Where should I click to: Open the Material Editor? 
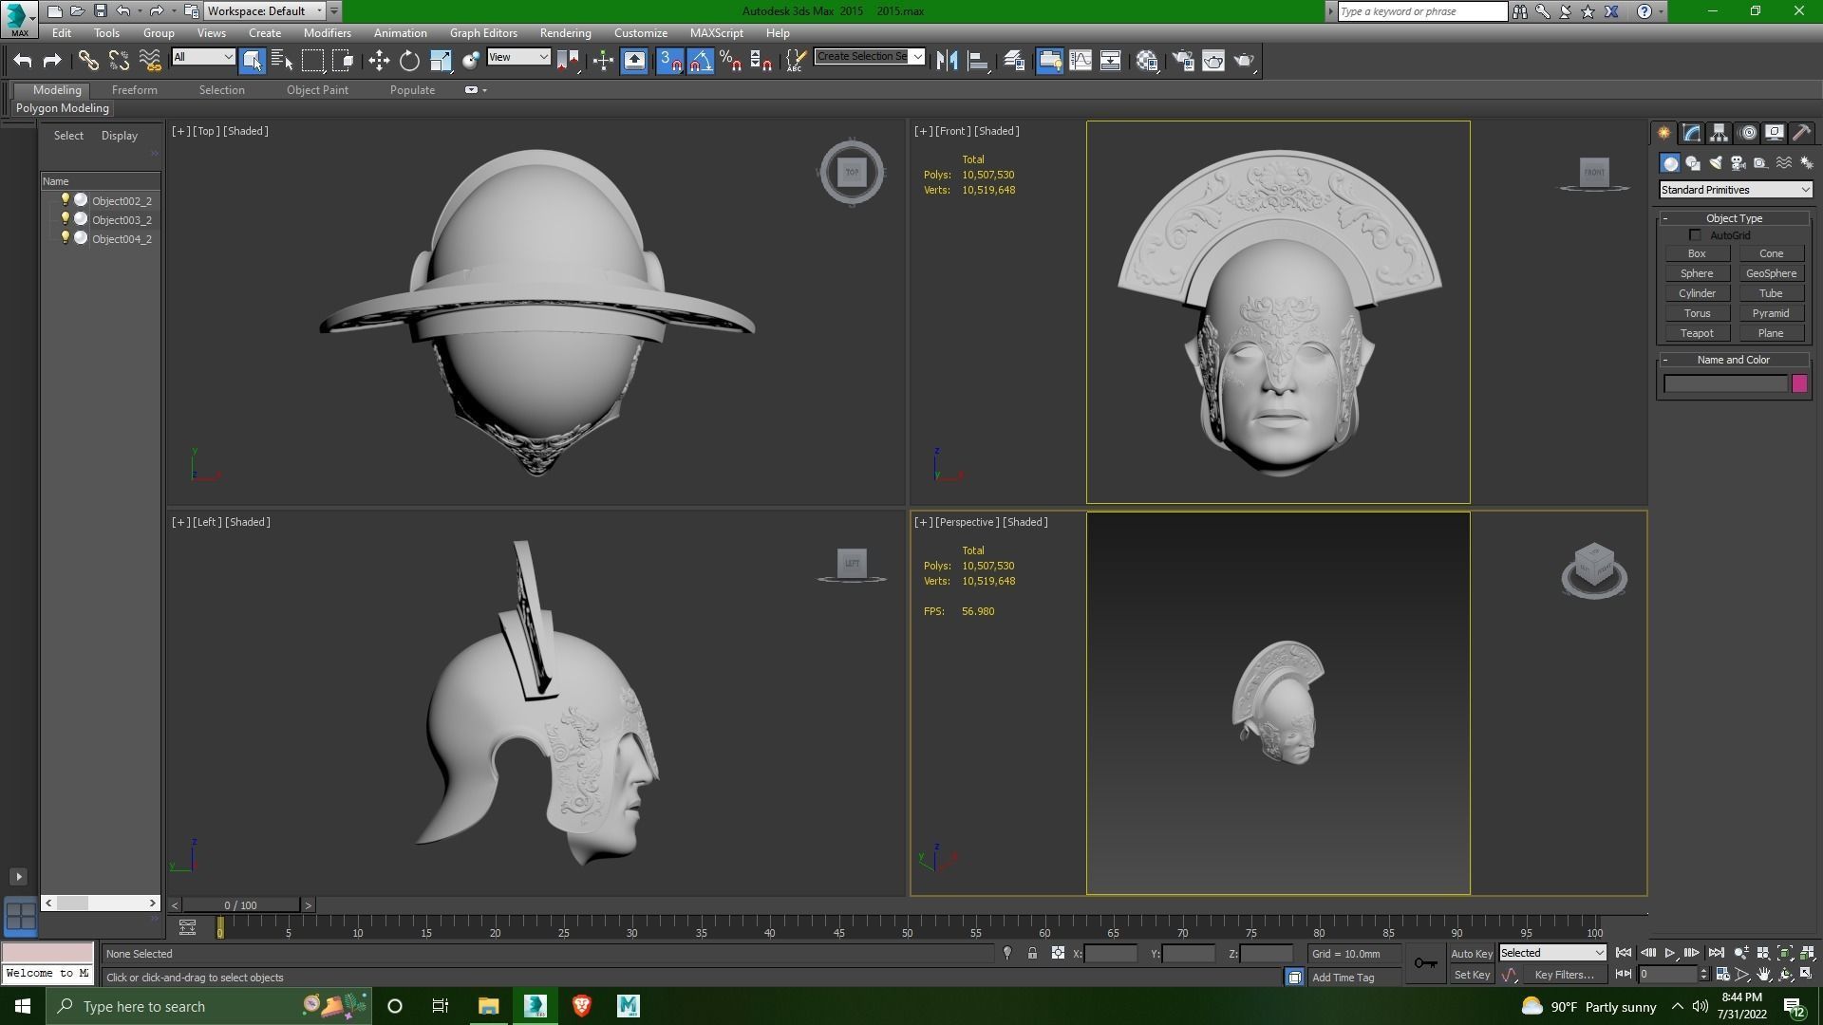(x=1147, y=61)
